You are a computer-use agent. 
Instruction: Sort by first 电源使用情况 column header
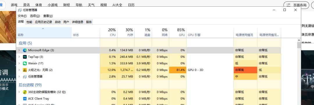[245, 32]
